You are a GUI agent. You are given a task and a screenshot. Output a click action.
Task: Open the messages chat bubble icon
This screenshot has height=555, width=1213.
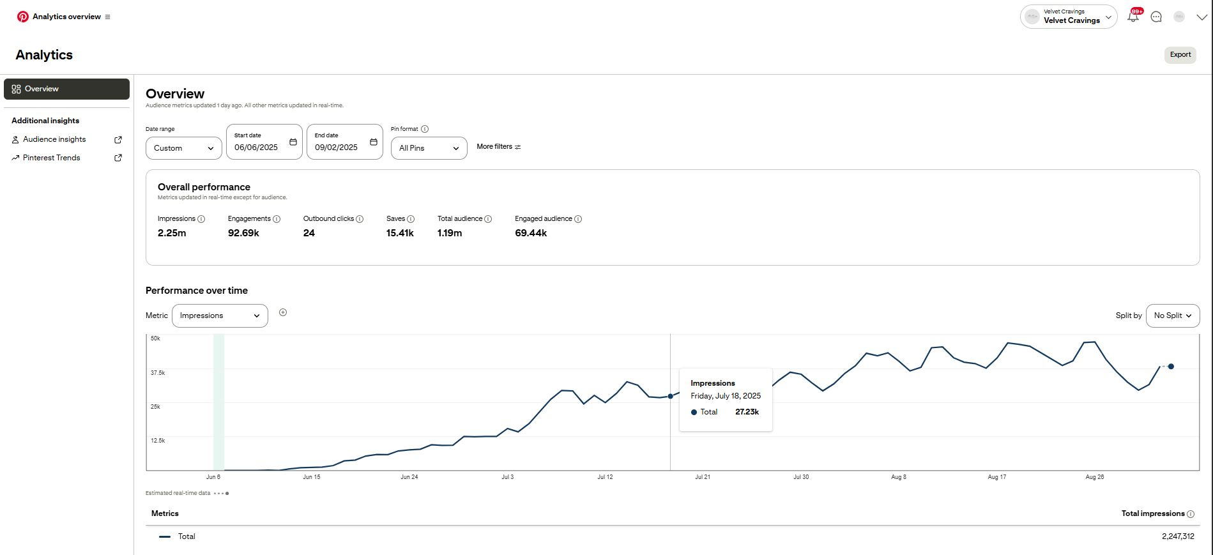point(1156,17)
